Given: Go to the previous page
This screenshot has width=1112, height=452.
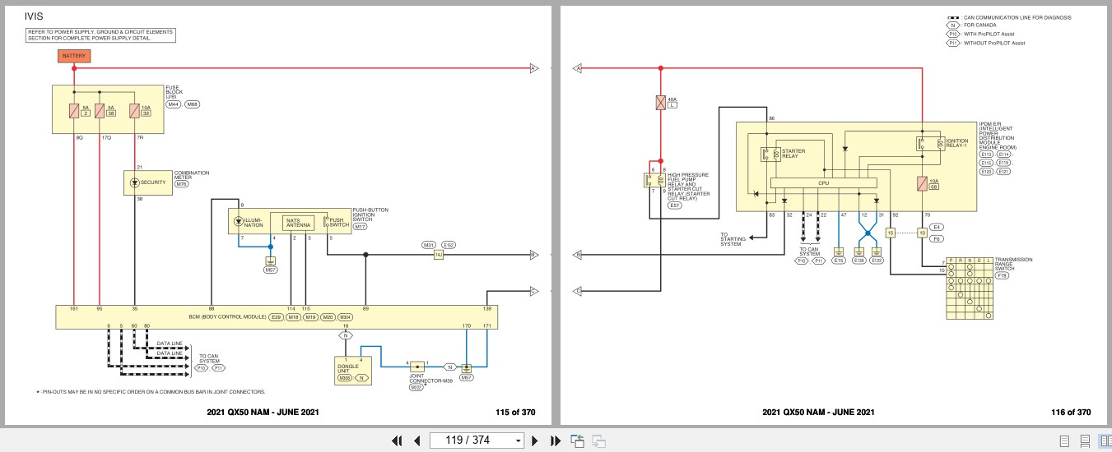Looking at the screenshot, I should pyautogui.click(x=416, y=440).
